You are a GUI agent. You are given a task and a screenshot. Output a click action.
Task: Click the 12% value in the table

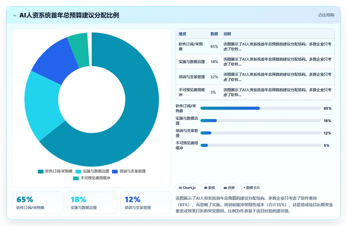(214, 77)
